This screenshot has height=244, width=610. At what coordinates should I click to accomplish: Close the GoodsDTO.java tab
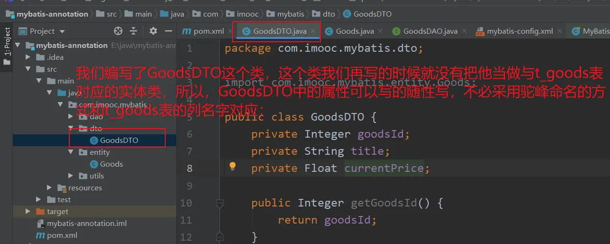(313, 31)
